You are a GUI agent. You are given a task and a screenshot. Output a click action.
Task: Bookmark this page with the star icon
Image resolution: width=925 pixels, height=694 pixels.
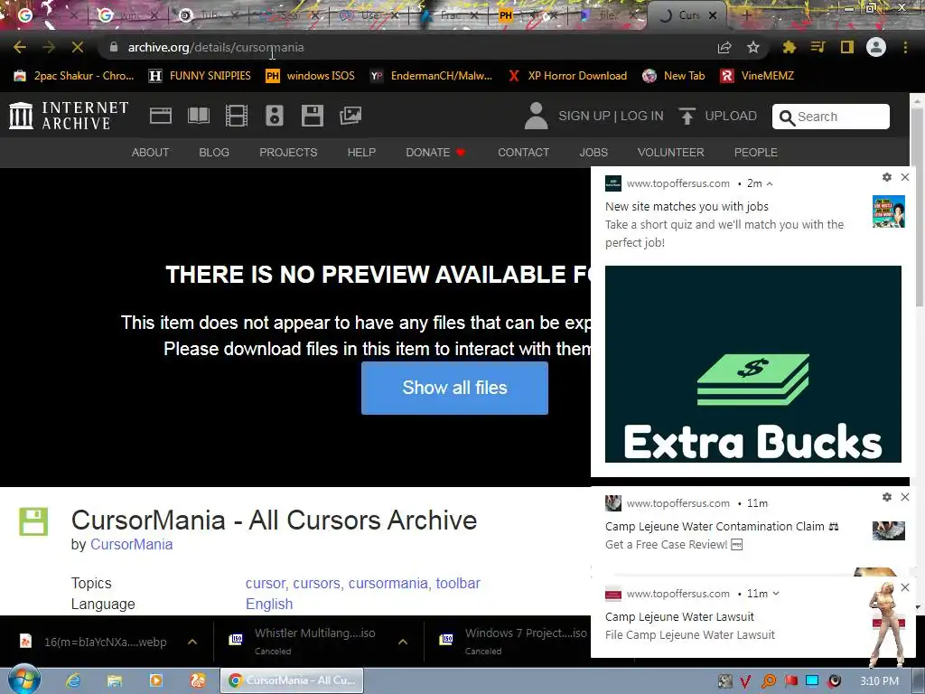click(753, 47)
